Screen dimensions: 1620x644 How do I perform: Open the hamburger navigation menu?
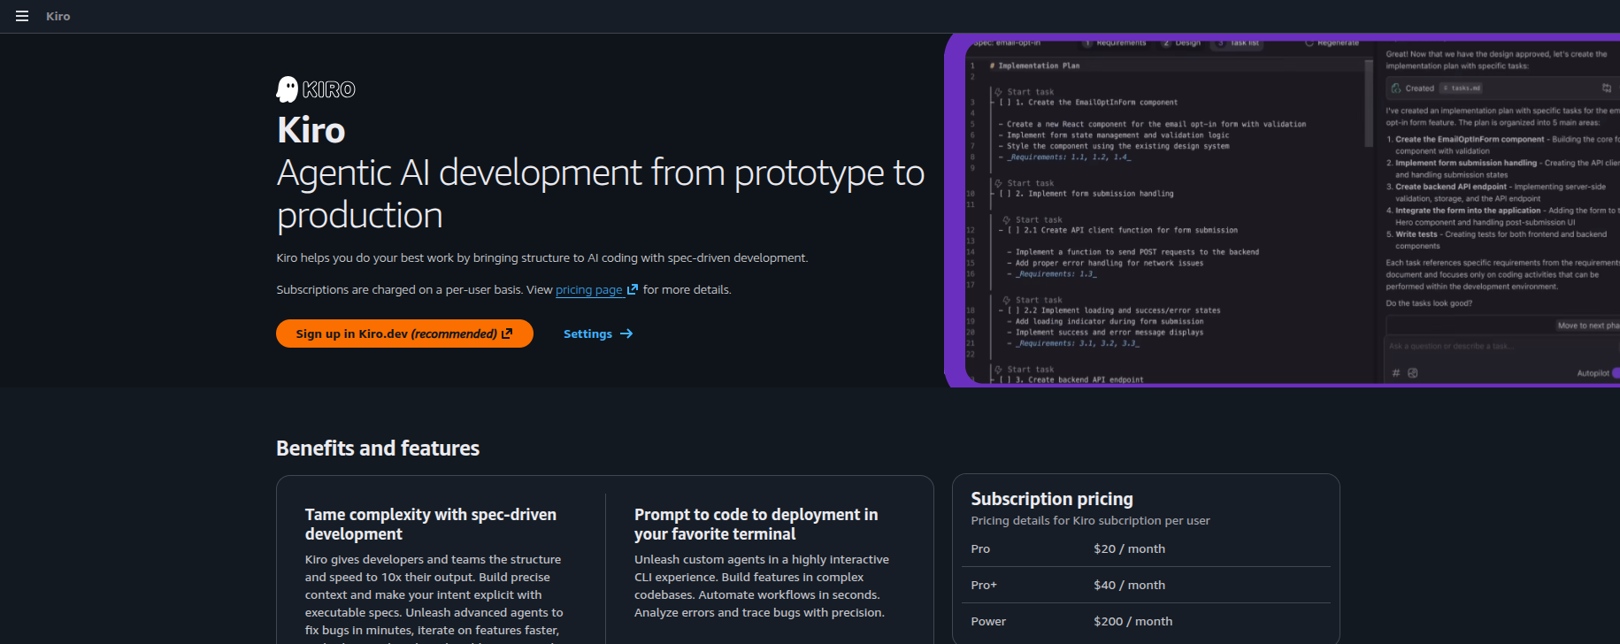point(22,16)
